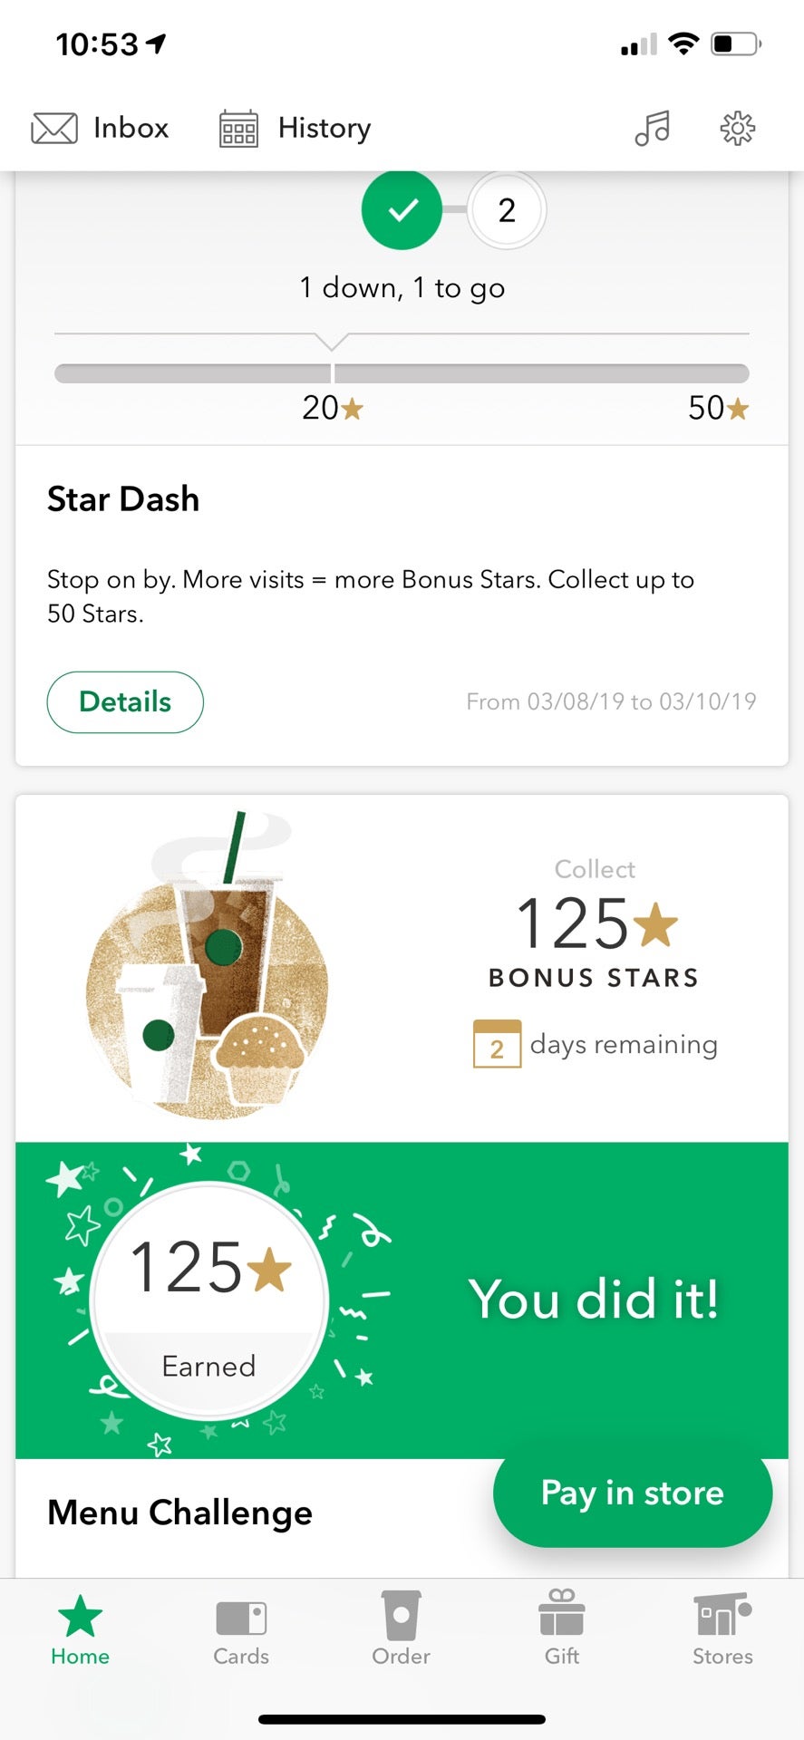Open the Inbox envelope icon
The height and width of the screenshot is (1740, 804).
pyautogui.click(x=54, y=128)
